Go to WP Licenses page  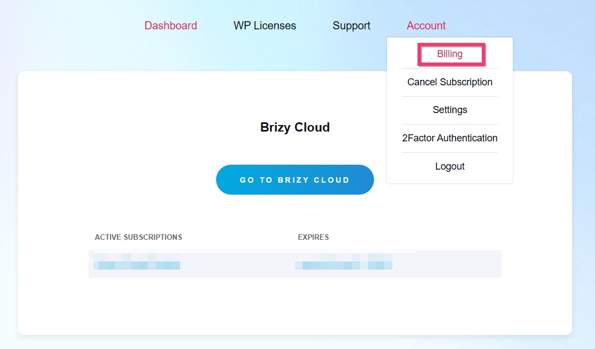[265, 26]
